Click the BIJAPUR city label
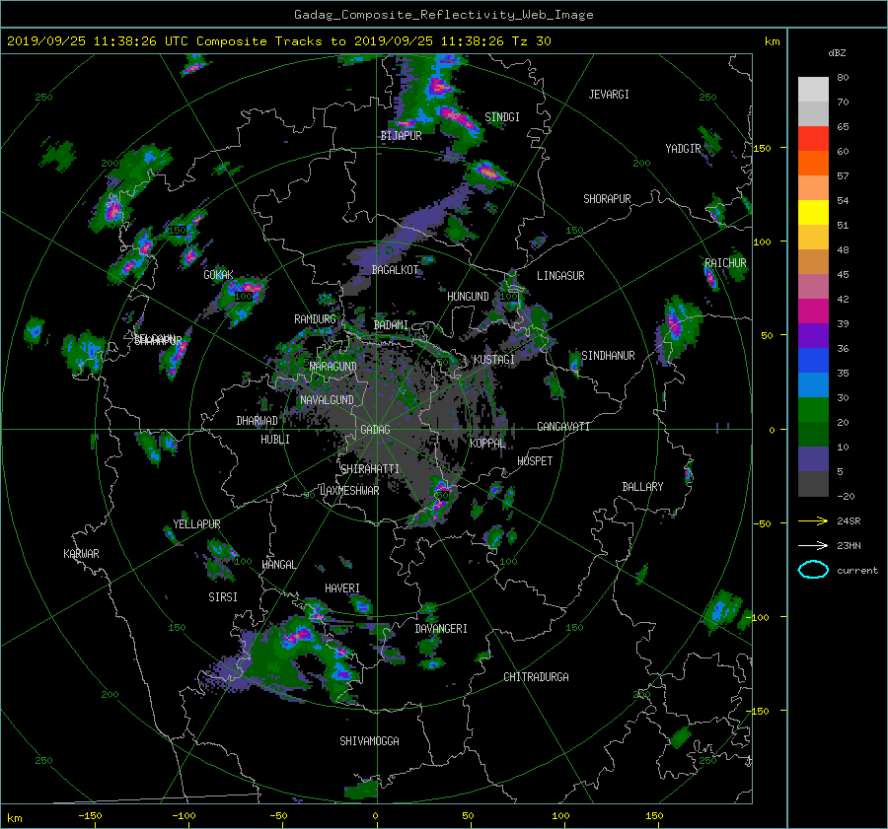 click(401, 136)
